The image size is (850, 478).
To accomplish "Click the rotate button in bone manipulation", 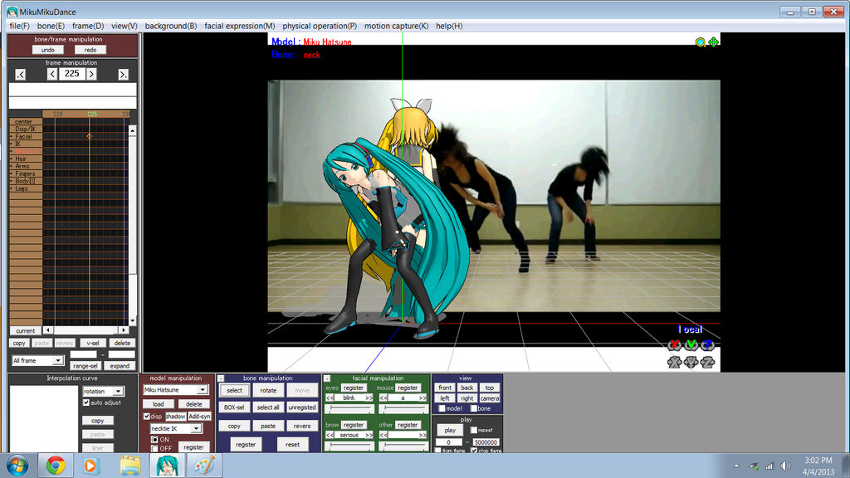I will (268, 390).
